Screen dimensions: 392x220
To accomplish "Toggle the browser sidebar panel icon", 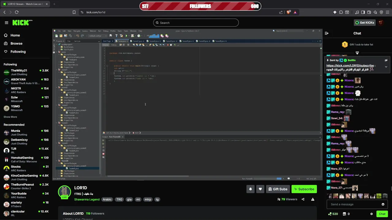I will (x=363, y=12).
